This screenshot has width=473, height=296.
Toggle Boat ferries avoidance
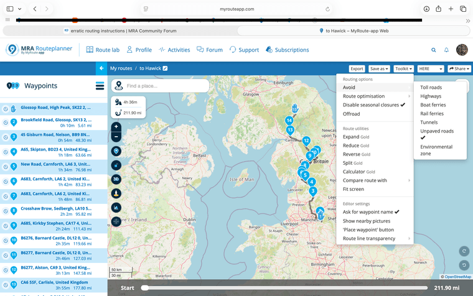(x=433, y=105)
